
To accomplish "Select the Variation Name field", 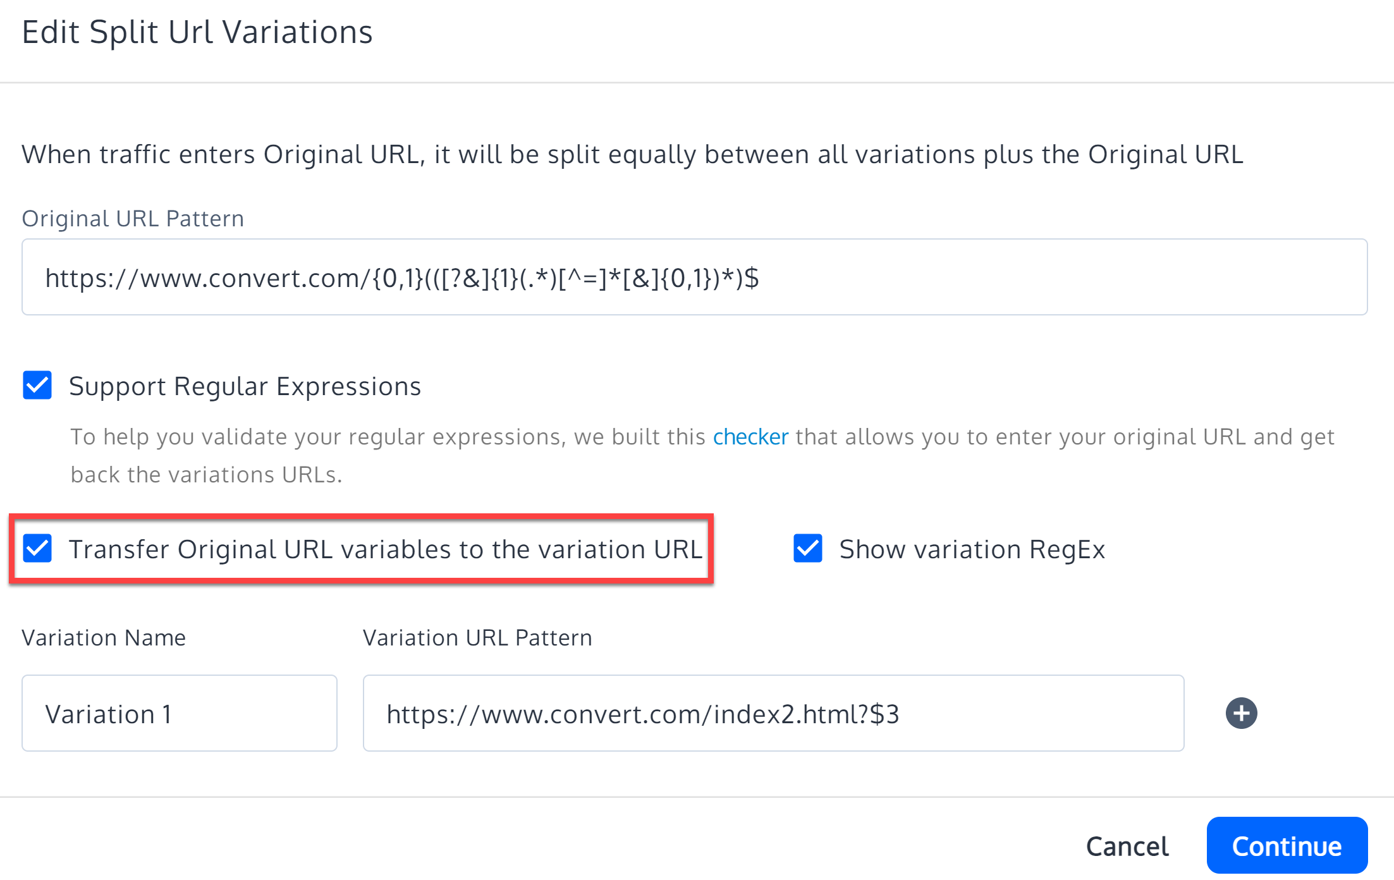I will (x=179, y=713).
